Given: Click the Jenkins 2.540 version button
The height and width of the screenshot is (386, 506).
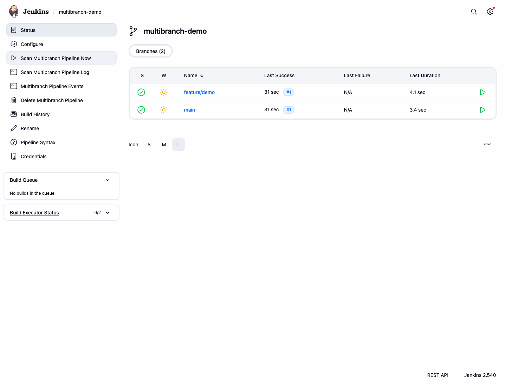Looking at the screenshot, I should click(x=480, y=375).
